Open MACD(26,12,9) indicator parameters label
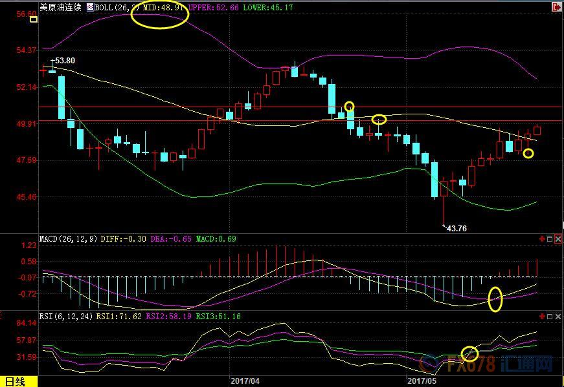The image size is (564, 387). (x=69, y=239)
